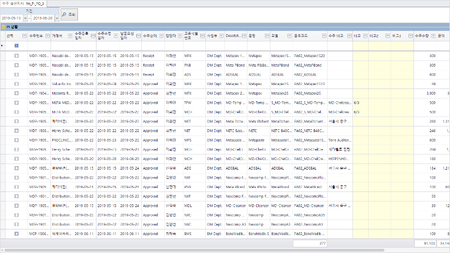Select cell PA02_MD-Cleanser

309,205
